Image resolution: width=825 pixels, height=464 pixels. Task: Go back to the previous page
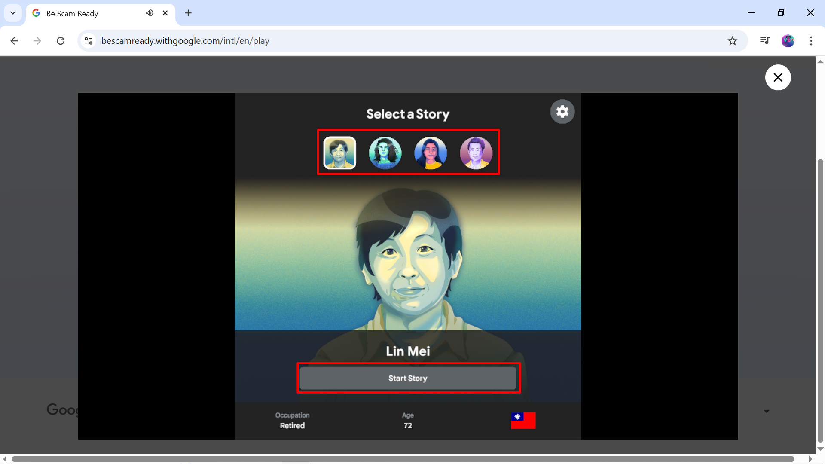pos(14,41)
